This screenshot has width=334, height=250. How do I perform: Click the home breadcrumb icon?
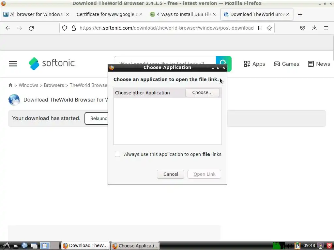pos(10,85)
